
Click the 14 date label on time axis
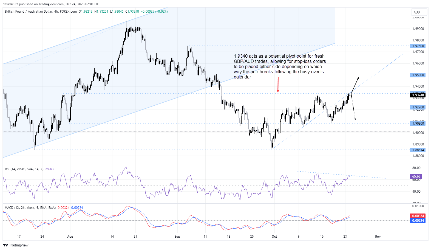(x=112, y=237)
